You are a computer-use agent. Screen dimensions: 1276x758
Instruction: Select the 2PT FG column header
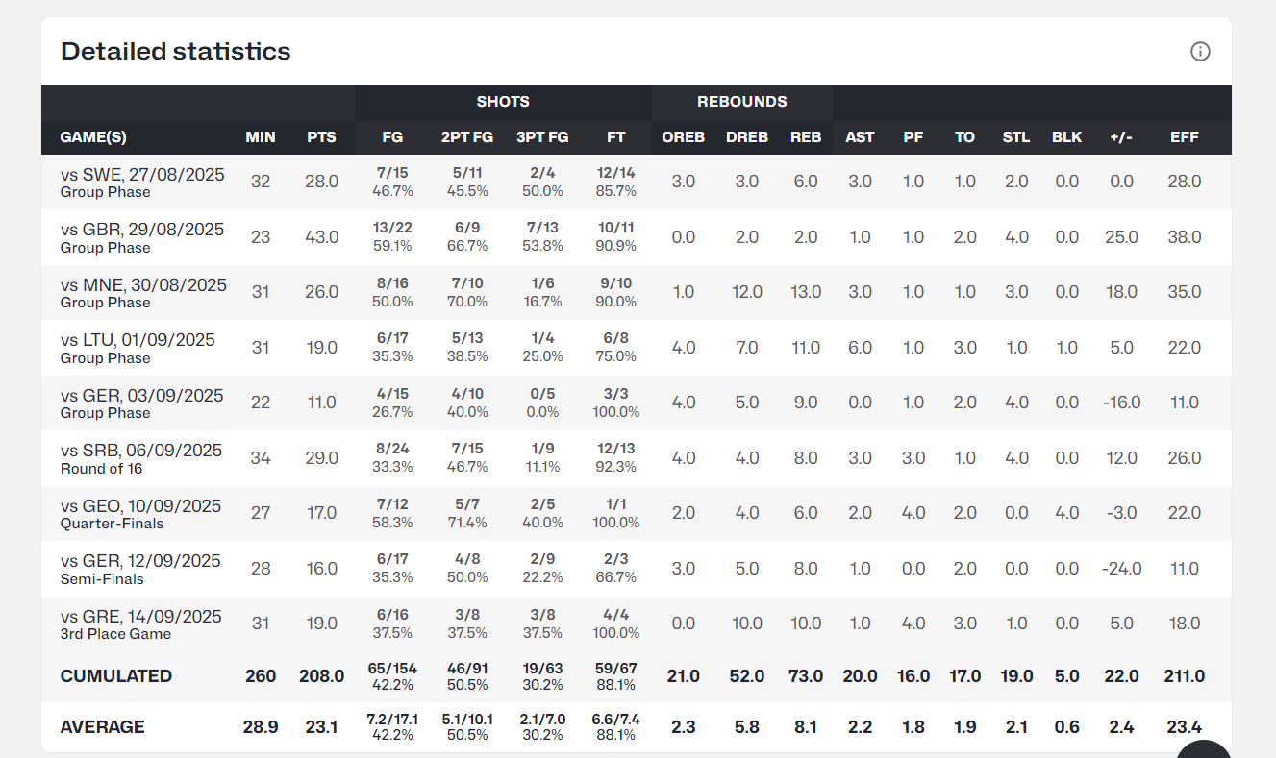point(467,137)
